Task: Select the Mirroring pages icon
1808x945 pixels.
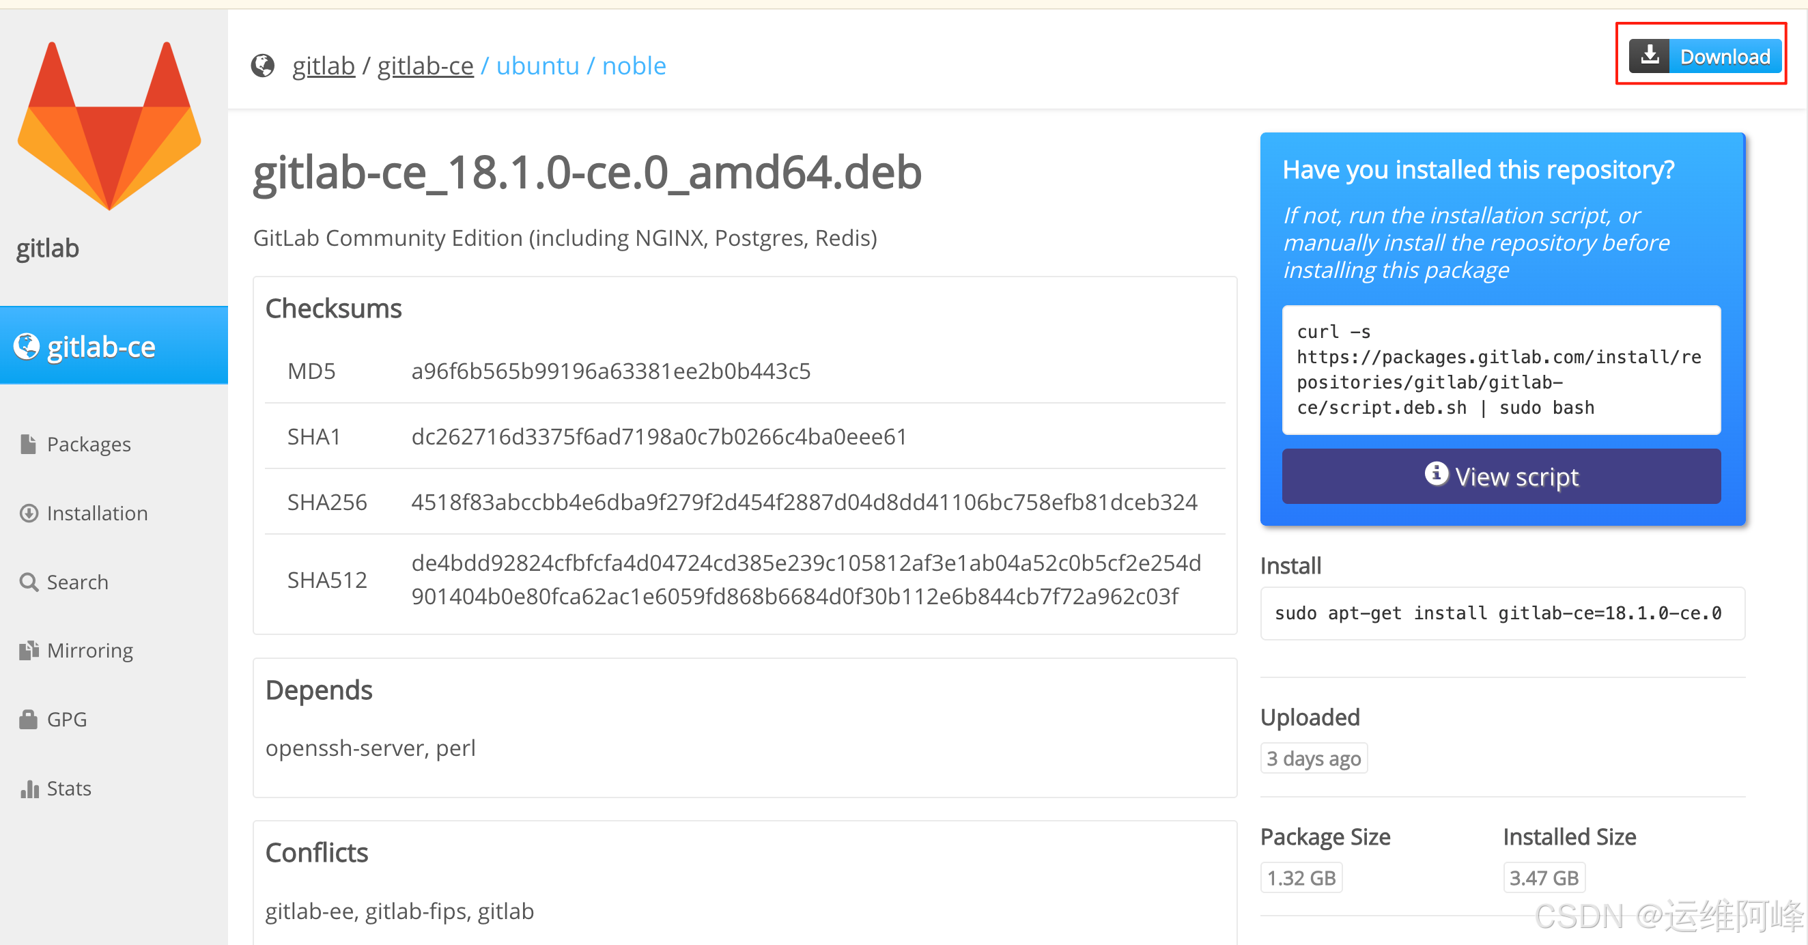Action: click(27, 650)
